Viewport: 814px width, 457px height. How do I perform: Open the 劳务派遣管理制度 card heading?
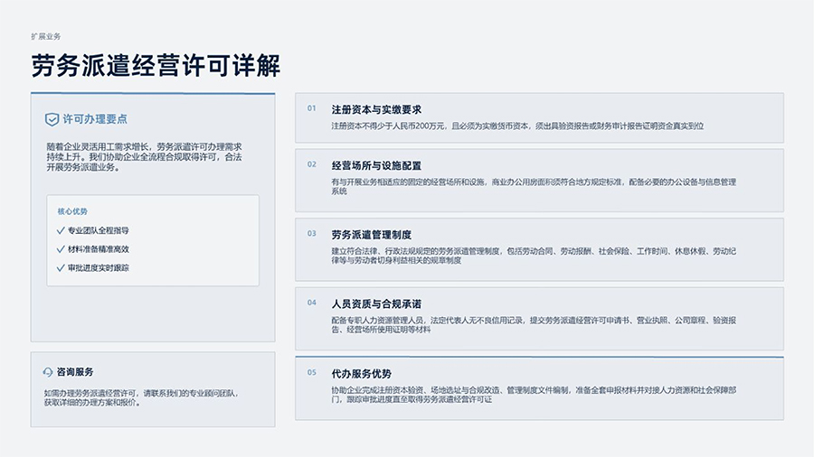coord(371,235)
